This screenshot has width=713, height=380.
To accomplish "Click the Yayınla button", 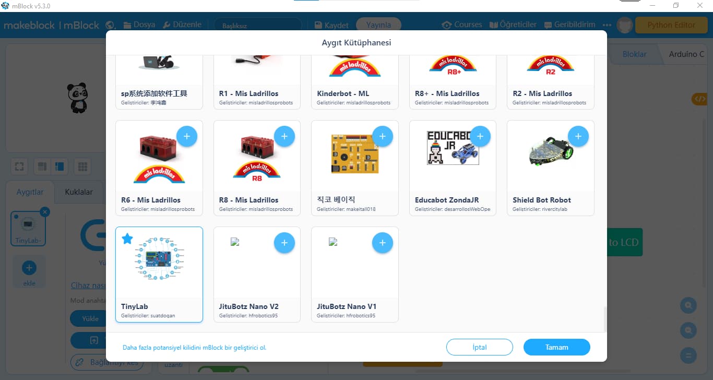I will click(378, 25).
